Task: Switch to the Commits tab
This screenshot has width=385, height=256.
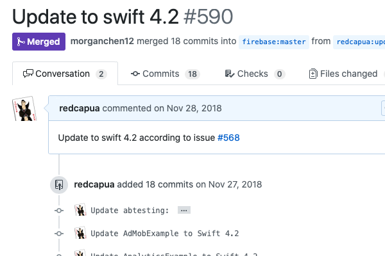Action: (165, 74)
